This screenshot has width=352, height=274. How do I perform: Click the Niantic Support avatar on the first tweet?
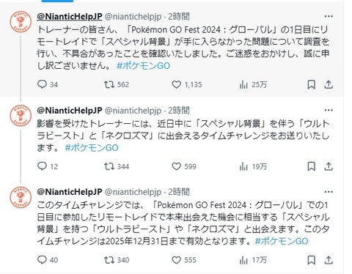coord(21,22)
